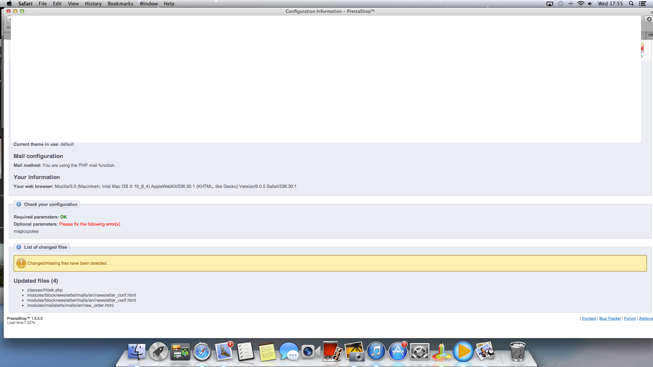Open the volume control in menu bar
Viewport: 653px width, 367px height.
point(590,4)
